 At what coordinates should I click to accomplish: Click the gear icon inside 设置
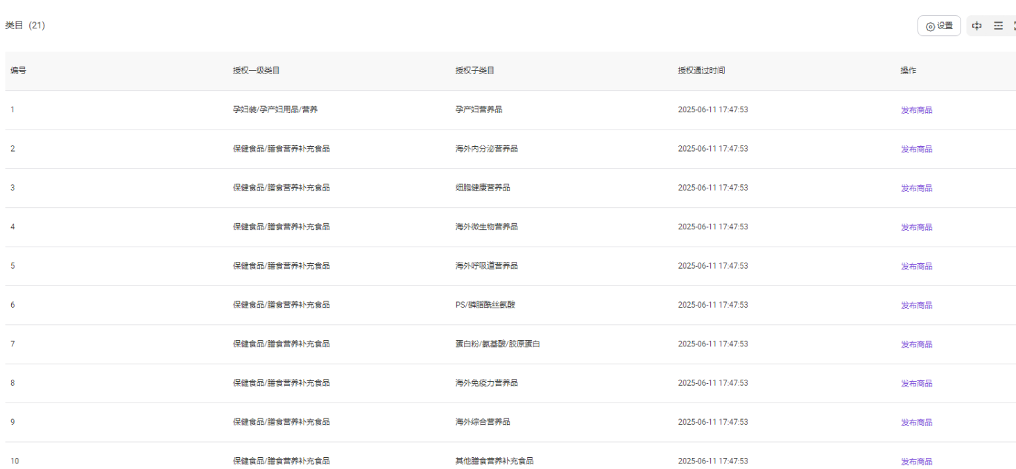click(x=930, y=26)
